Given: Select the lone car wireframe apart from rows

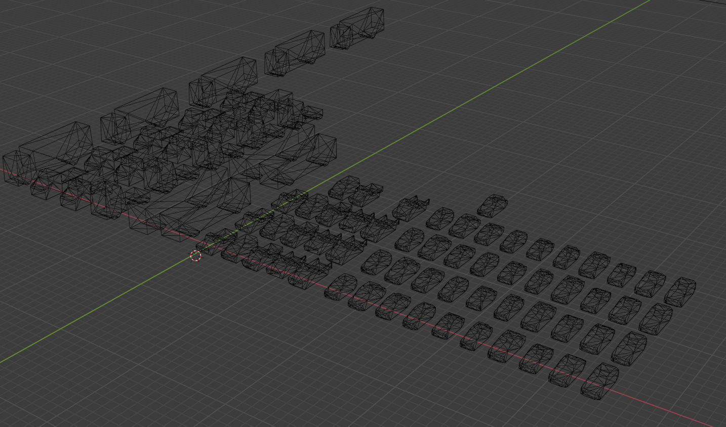Looking at the screenshot, I should coord(492,206).
